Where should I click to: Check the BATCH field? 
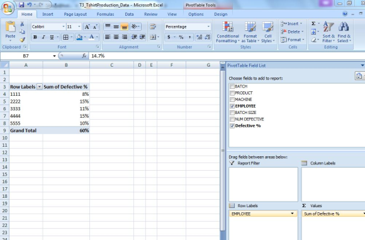[232, 86]
